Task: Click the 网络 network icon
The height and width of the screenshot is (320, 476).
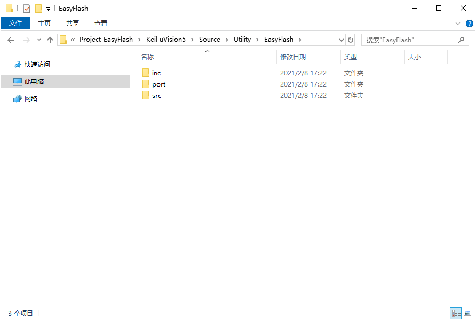Action: tap(18, 99)
